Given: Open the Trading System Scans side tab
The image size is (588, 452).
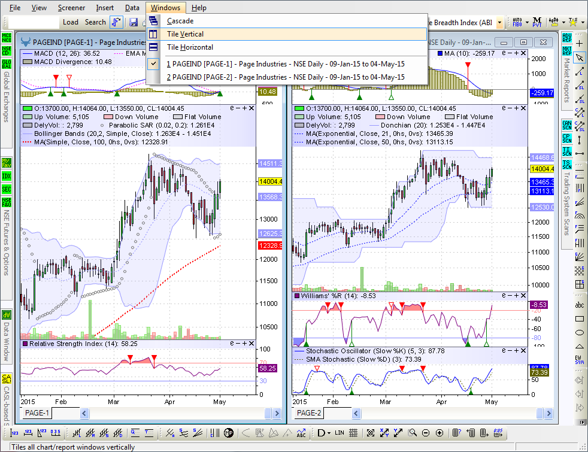Looking at the screenshot, I should pyautogui.click(x=566, y=203).
